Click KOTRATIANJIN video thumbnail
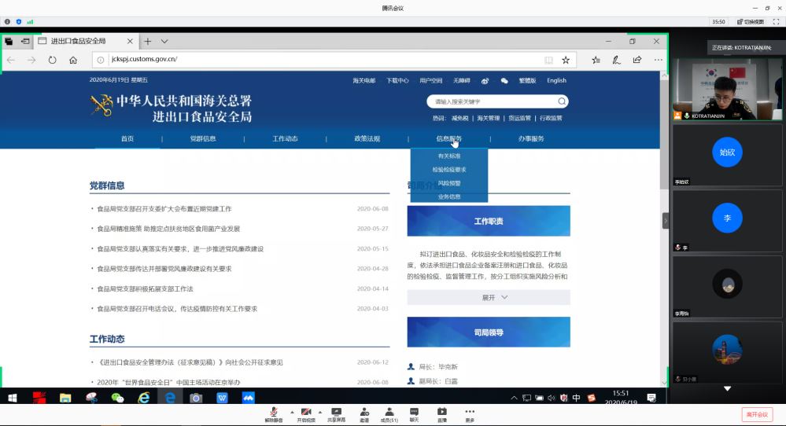The width and height of the screenshot is (786, 426). [727, 89]
